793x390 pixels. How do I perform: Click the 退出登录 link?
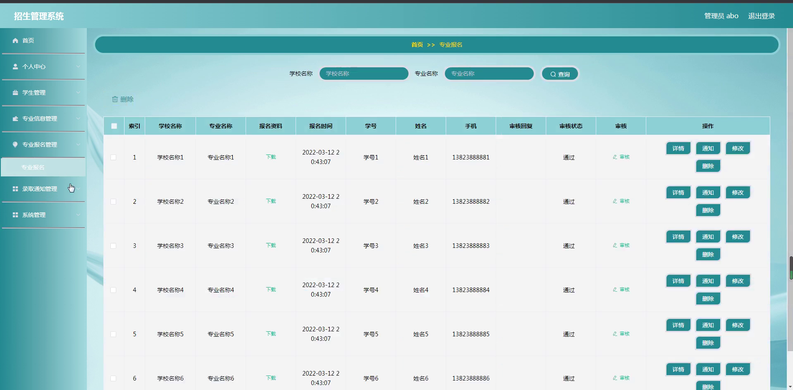click(x=761, y=16)
